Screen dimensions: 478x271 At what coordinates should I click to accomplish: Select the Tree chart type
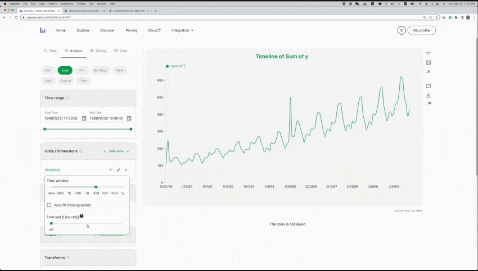[83, 81]
